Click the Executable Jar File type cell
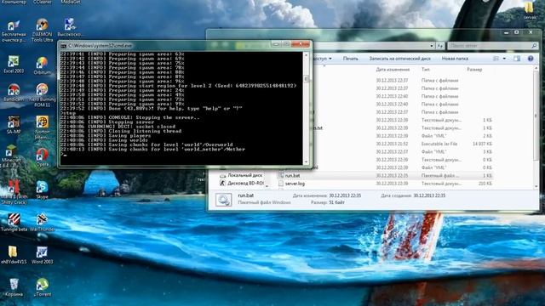This screenshot has width=545, height=306. point(439,144)
